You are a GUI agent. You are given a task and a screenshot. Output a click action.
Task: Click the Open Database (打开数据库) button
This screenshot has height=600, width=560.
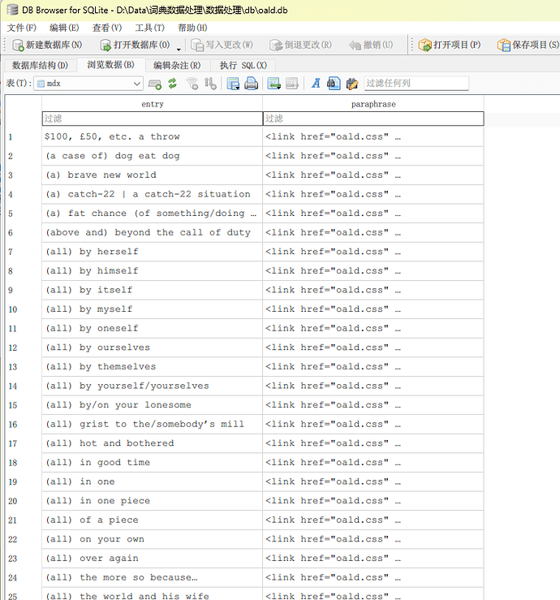(x=135, y=45)
